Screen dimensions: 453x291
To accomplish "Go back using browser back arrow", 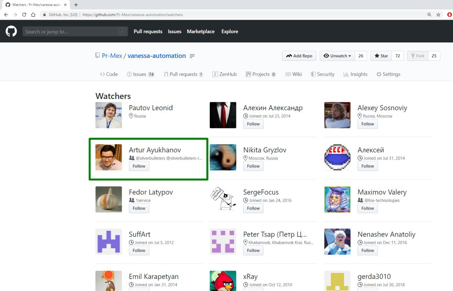I will (6, 15).
